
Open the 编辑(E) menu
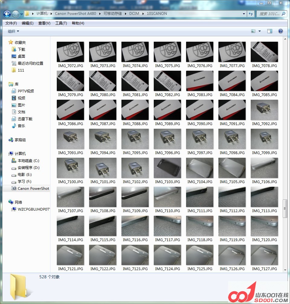pos(27,23)
